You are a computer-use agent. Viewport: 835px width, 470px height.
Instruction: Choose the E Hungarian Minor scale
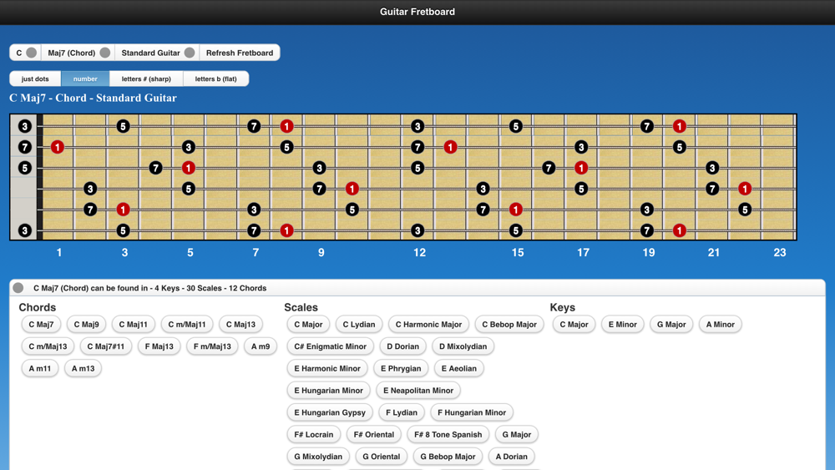coord(328,390)
